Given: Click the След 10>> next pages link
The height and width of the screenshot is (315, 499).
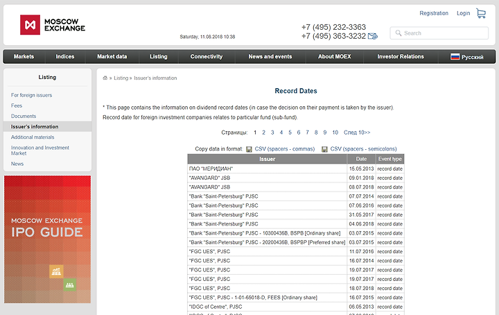Looking at the screenshot, I should [x=357, y=133].
